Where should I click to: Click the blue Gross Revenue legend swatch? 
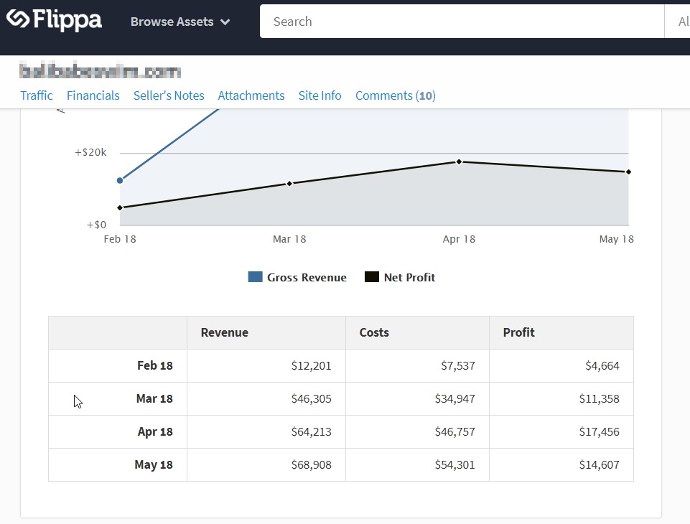[255, 277]
